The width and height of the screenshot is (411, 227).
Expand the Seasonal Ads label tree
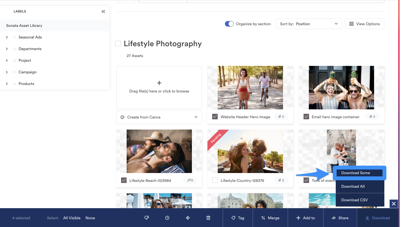(7, 37)
